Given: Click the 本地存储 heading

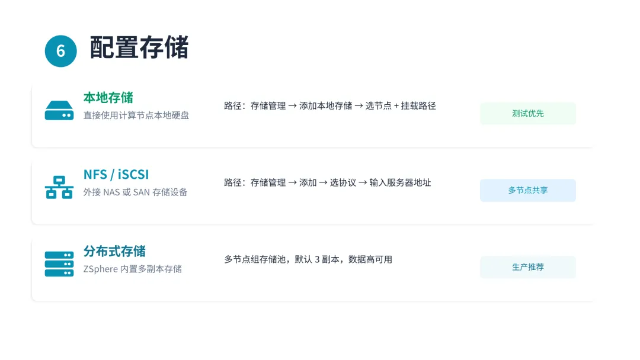Looking at the screenshot, I should [108, 98].
